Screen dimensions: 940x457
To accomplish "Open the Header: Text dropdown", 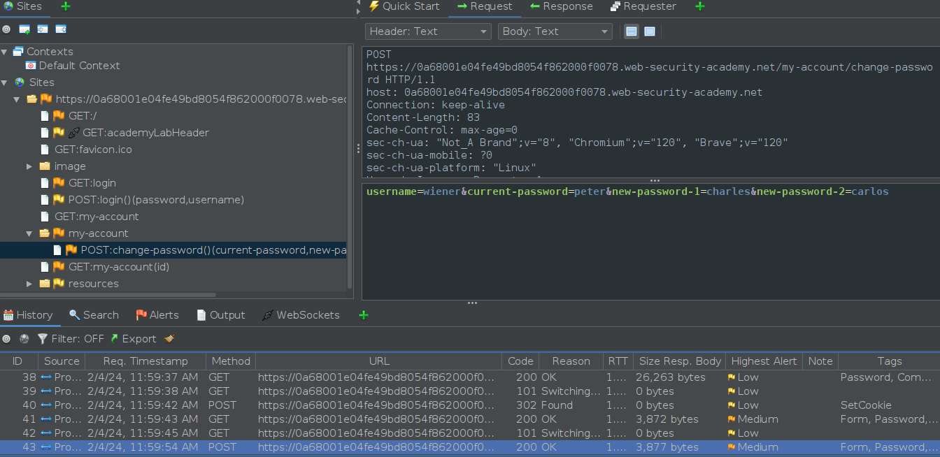I will click(428, 31).
